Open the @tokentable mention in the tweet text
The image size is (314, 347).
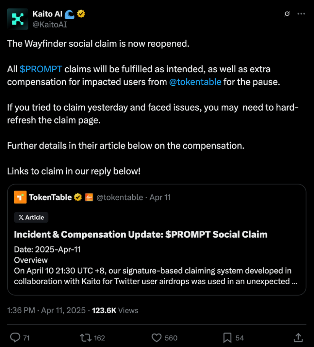click(195, 82)
